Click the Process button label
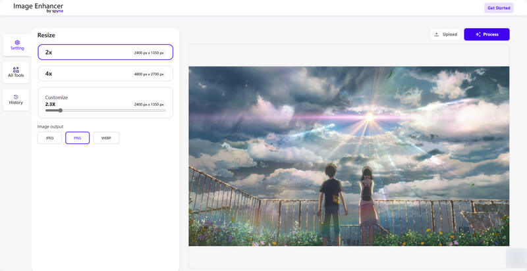 tap(491, 34)
